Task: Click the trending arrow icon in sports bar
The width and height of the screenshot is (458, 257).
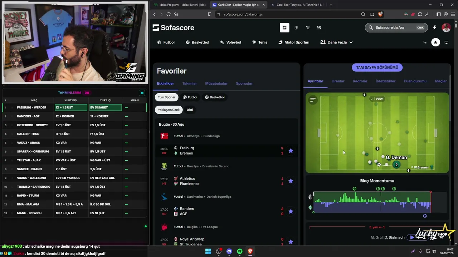Action: pyautogui.click(x=425, y=42)
